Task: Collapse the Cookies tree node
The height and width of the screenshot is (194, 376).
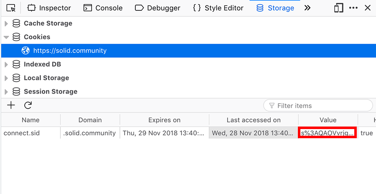Action: coord(6,37)
